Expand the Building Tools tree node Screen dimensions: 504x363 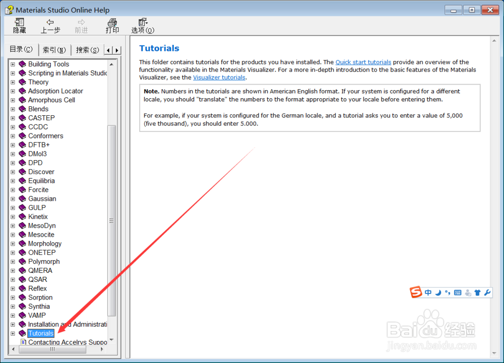tap(13, 64)
